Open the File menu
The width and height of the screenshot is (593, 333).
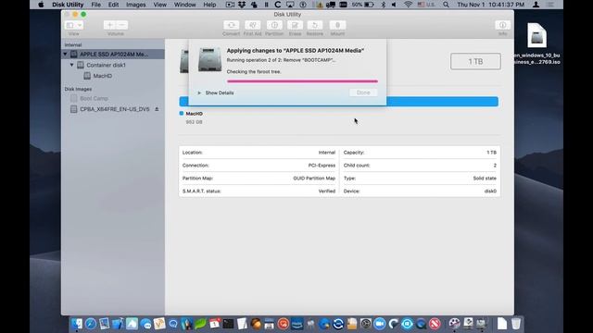[95, 5]
